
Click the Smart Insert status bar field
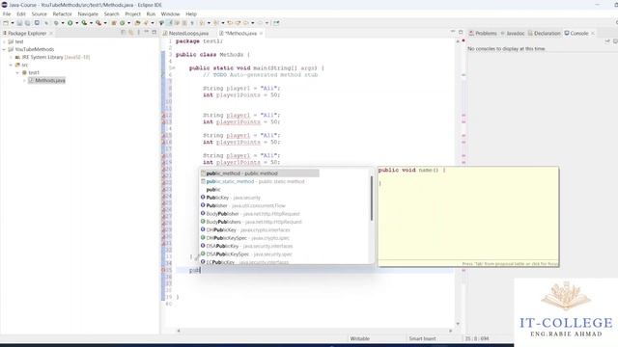[x=423, y=338]
